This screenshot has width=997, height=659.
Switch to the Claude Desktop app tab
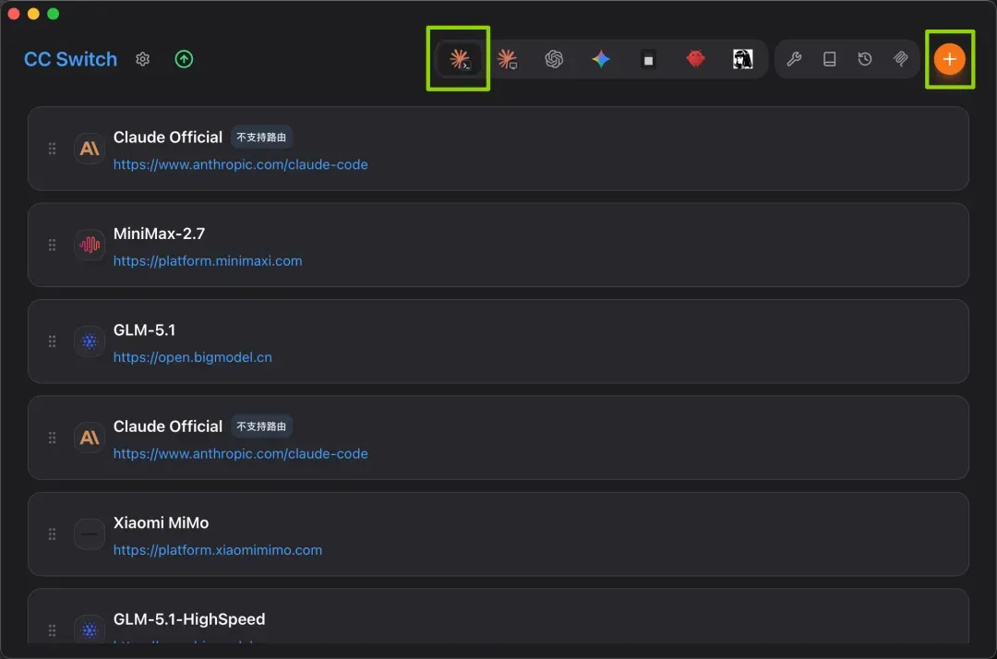point(507,59)
